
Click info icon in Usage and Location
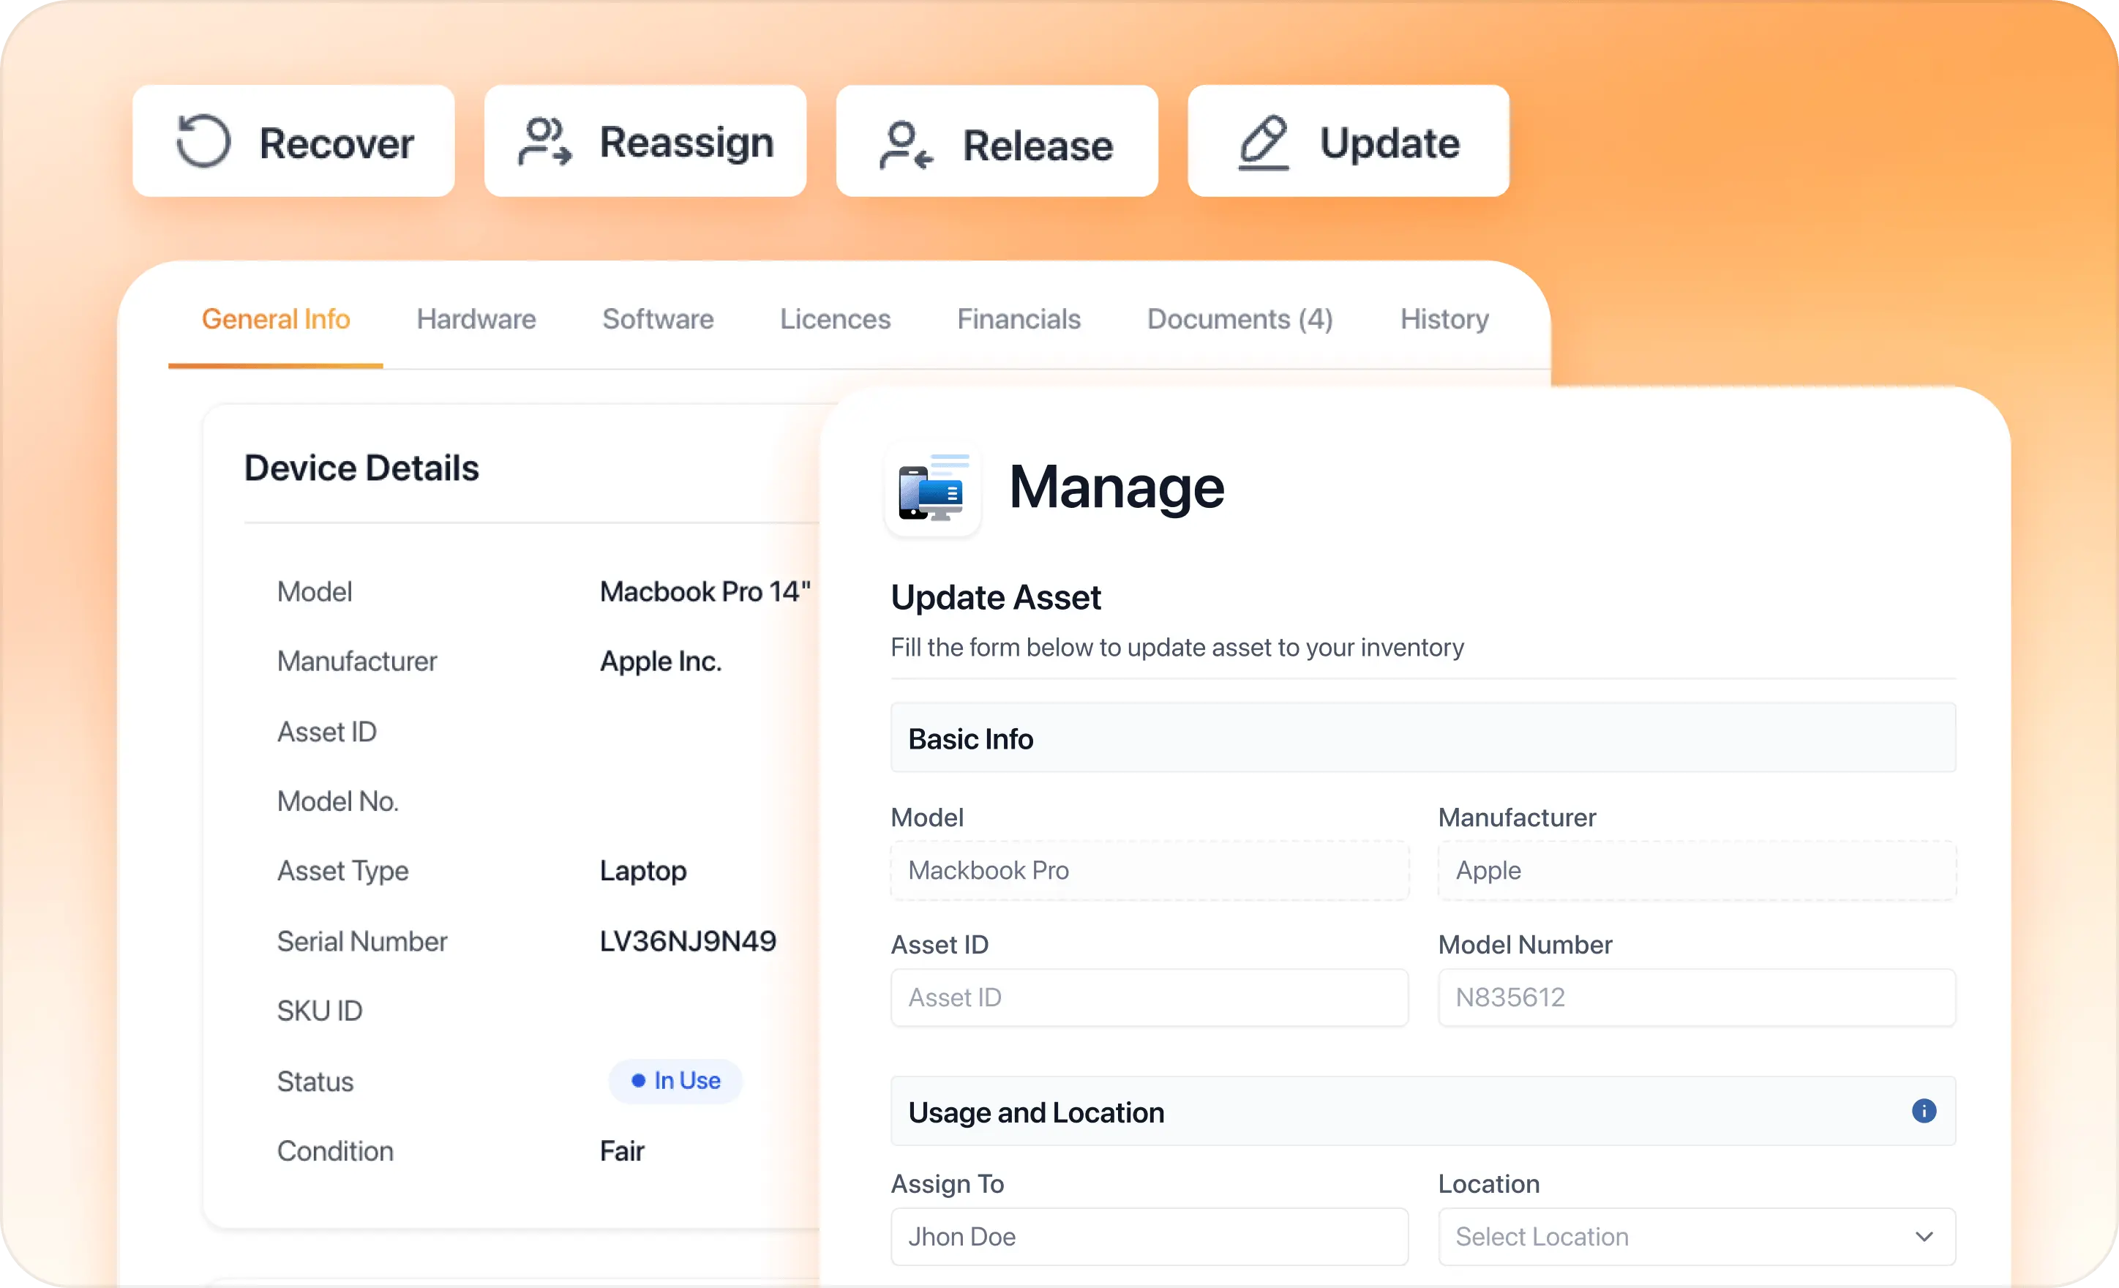coord(1923,1111)
